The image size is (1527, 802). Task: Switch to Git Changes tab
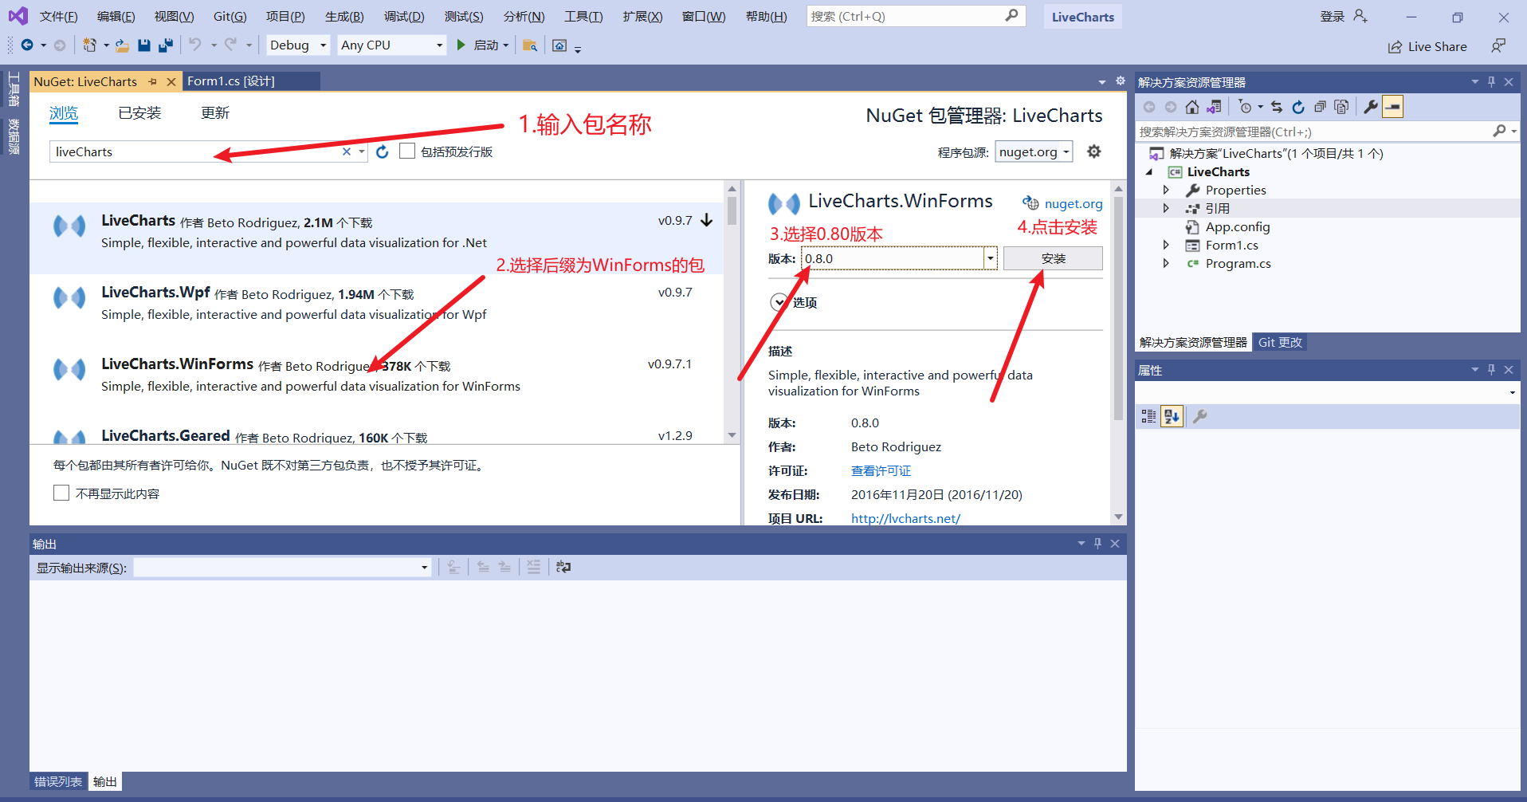coord(1280,342)
